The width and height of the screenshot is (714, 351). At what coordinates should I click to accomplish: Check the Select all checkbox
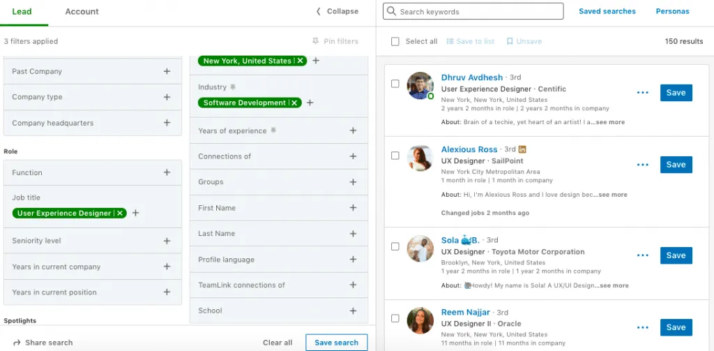pyautogui.click(x=395, y=41)
